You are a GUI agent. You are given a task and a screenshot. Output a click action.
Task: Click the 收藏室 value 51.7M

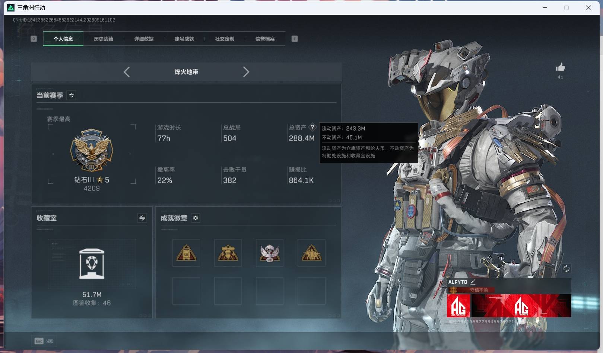point(92,295)
